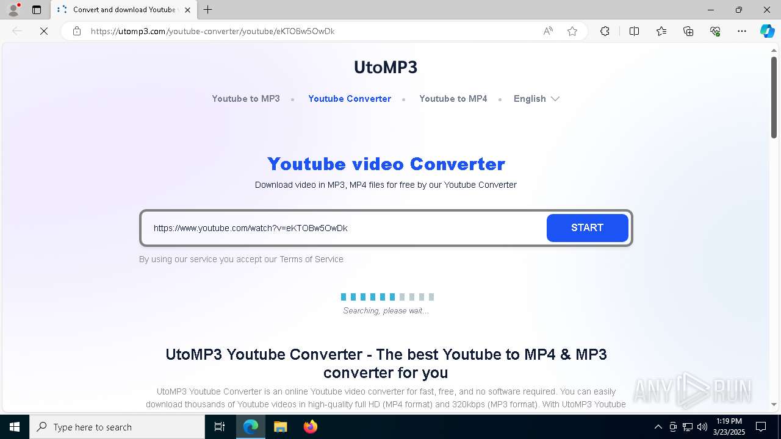The image size is (781, 439).
Task: Click the 'Searching, please wait...' text
Action: (386, 311)
